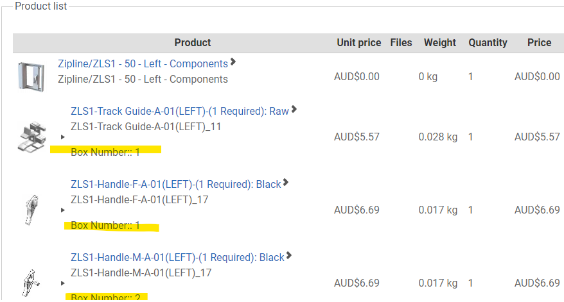The width and height of the screenshot is (564, 302).
Task: Open the Zipline/ZLS1 - 50 - Left - Components link
Action: (x=143, y=63)
